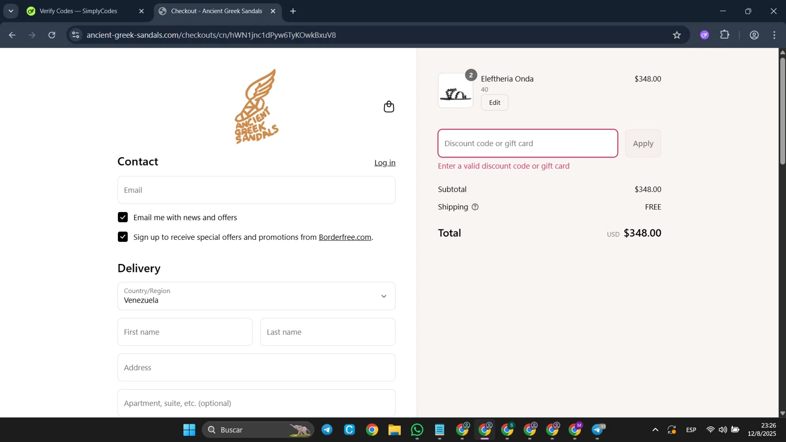Click the Eleftheria Onda sandal thumbnail
786x442 pixels.
[455, 91]
